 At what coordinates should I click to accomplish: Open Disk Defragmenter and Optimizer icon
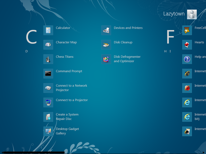[x=106, y=59]
